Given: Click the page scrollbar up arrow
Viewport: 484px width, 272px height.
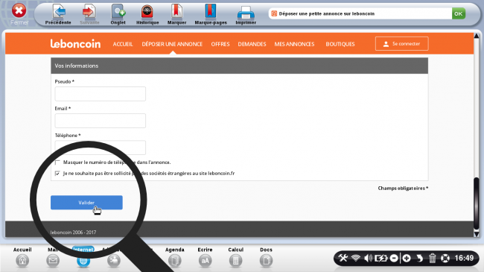Looking at the screenshot, I should [477, 37].
